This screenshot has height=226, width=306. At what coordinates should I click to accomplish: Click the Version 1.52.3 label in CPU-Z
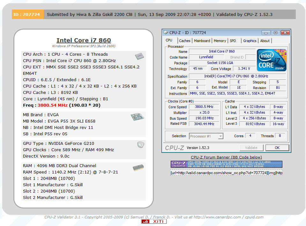point(198,148)
